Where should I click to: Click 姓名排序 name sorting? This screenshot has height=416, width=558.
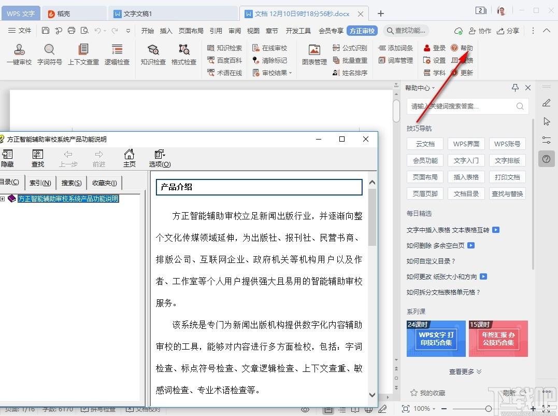click(349, 73)
